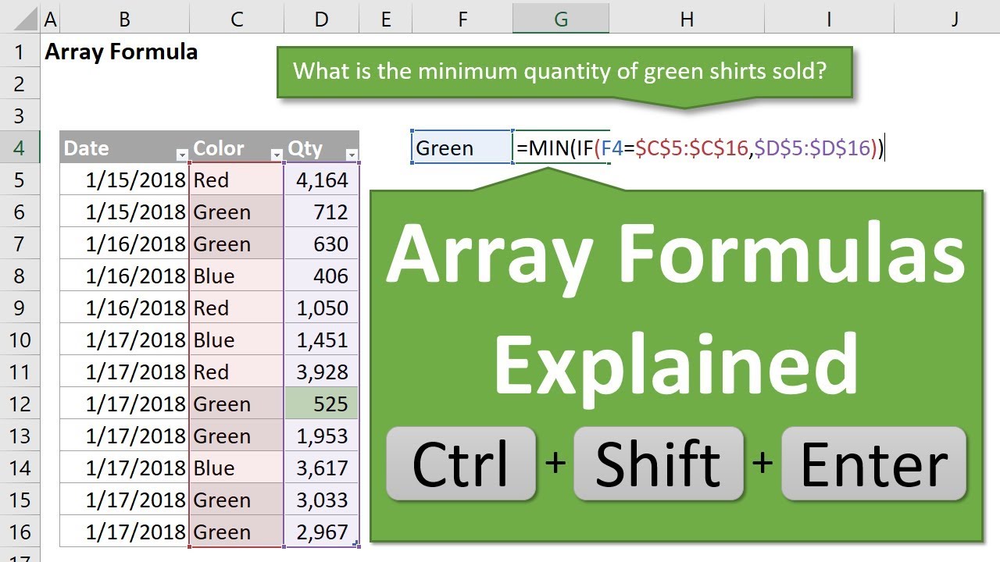Select the Blue cell in row 8
The height and width of the screenshot is (562, 1000).
pyautogui.click(x=237, y=276)
